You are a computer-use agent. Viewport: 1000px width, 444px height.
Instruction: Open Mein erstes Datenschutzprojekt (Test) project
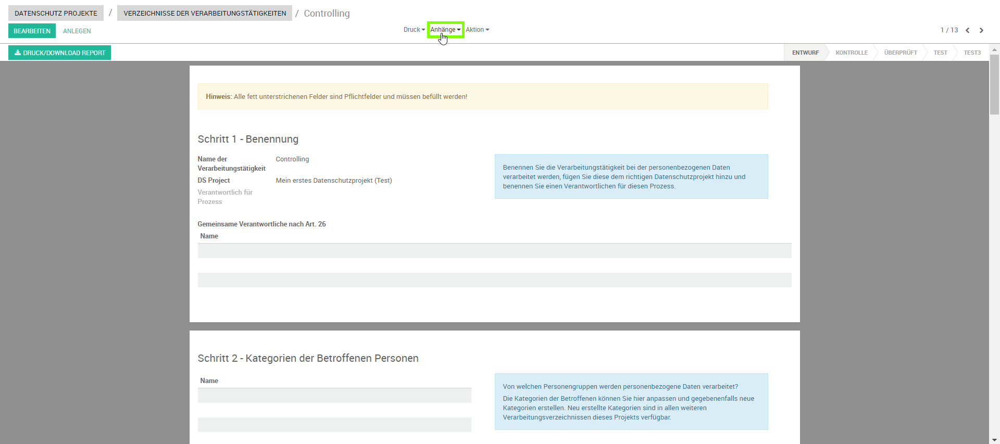[333, 181]
